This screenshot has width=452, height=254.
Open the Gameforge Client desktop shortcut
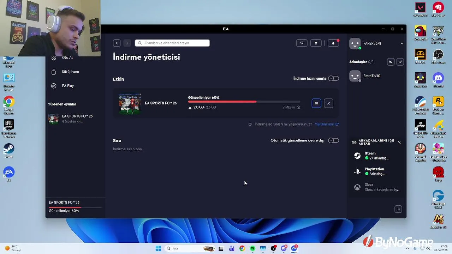[438, 199]
